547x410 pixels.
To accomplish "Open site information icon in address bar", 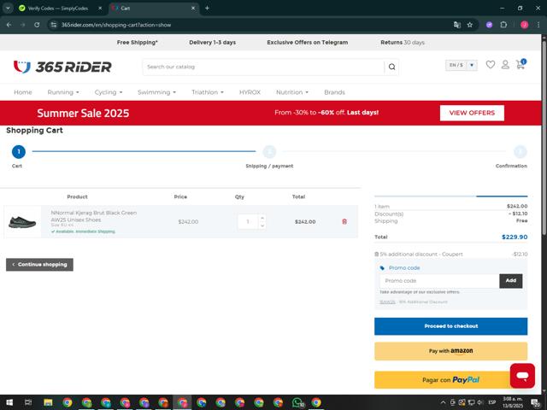I will point(53,25).
